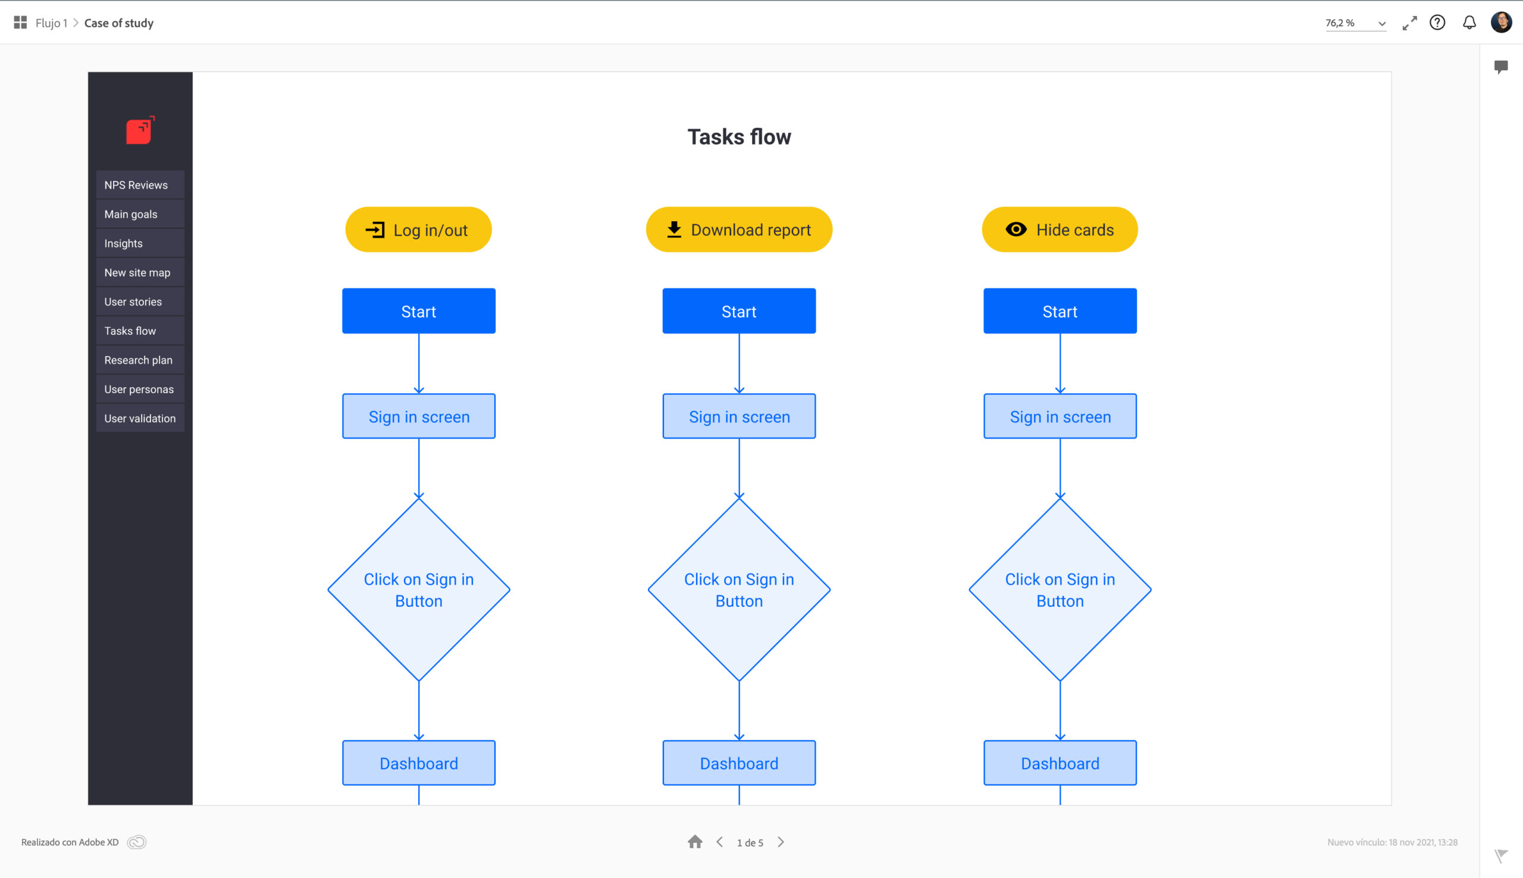The width and height of the screenshot is (1523, 878).
Task: Click the hotspot hints icon at bottom right
Action: (1501, 855)
